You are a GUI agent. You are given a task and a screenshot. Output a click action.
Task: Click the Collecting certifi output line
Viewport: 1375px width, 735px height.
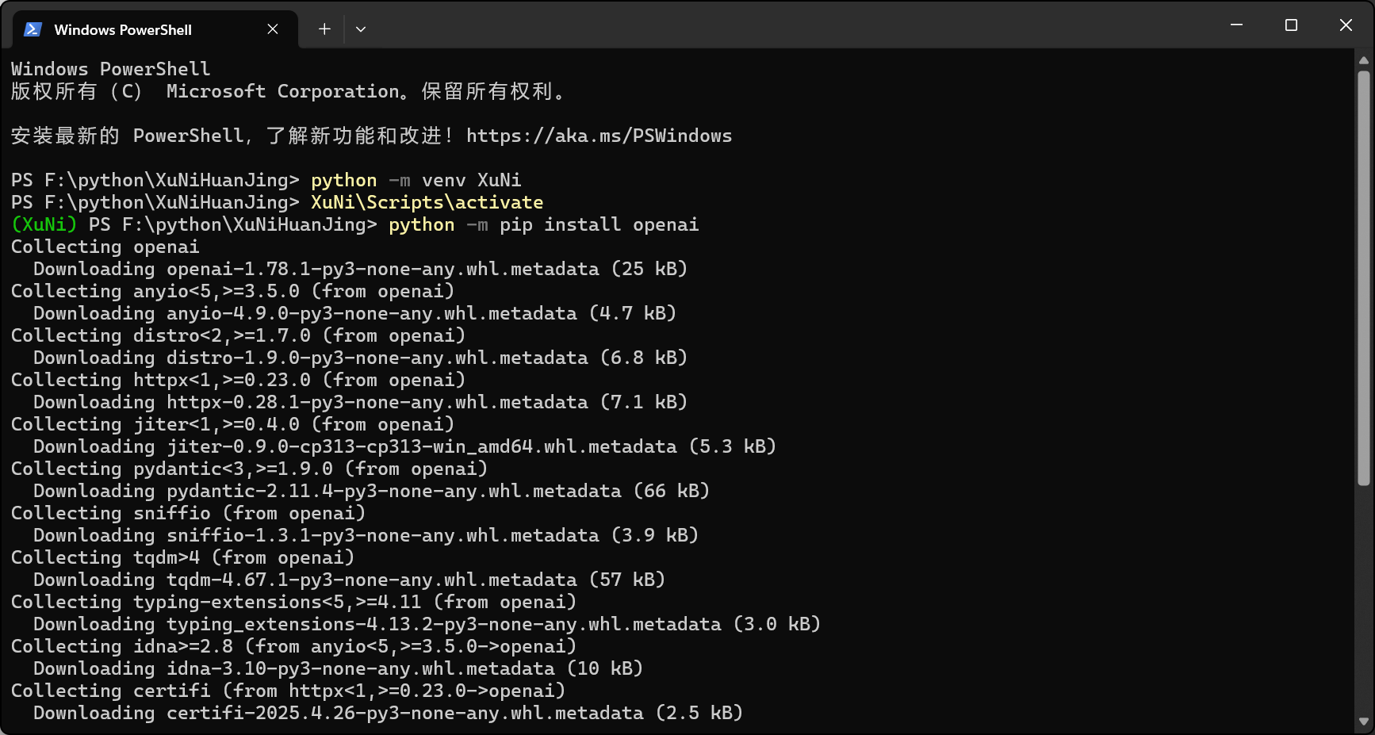(x=288, y=691)
